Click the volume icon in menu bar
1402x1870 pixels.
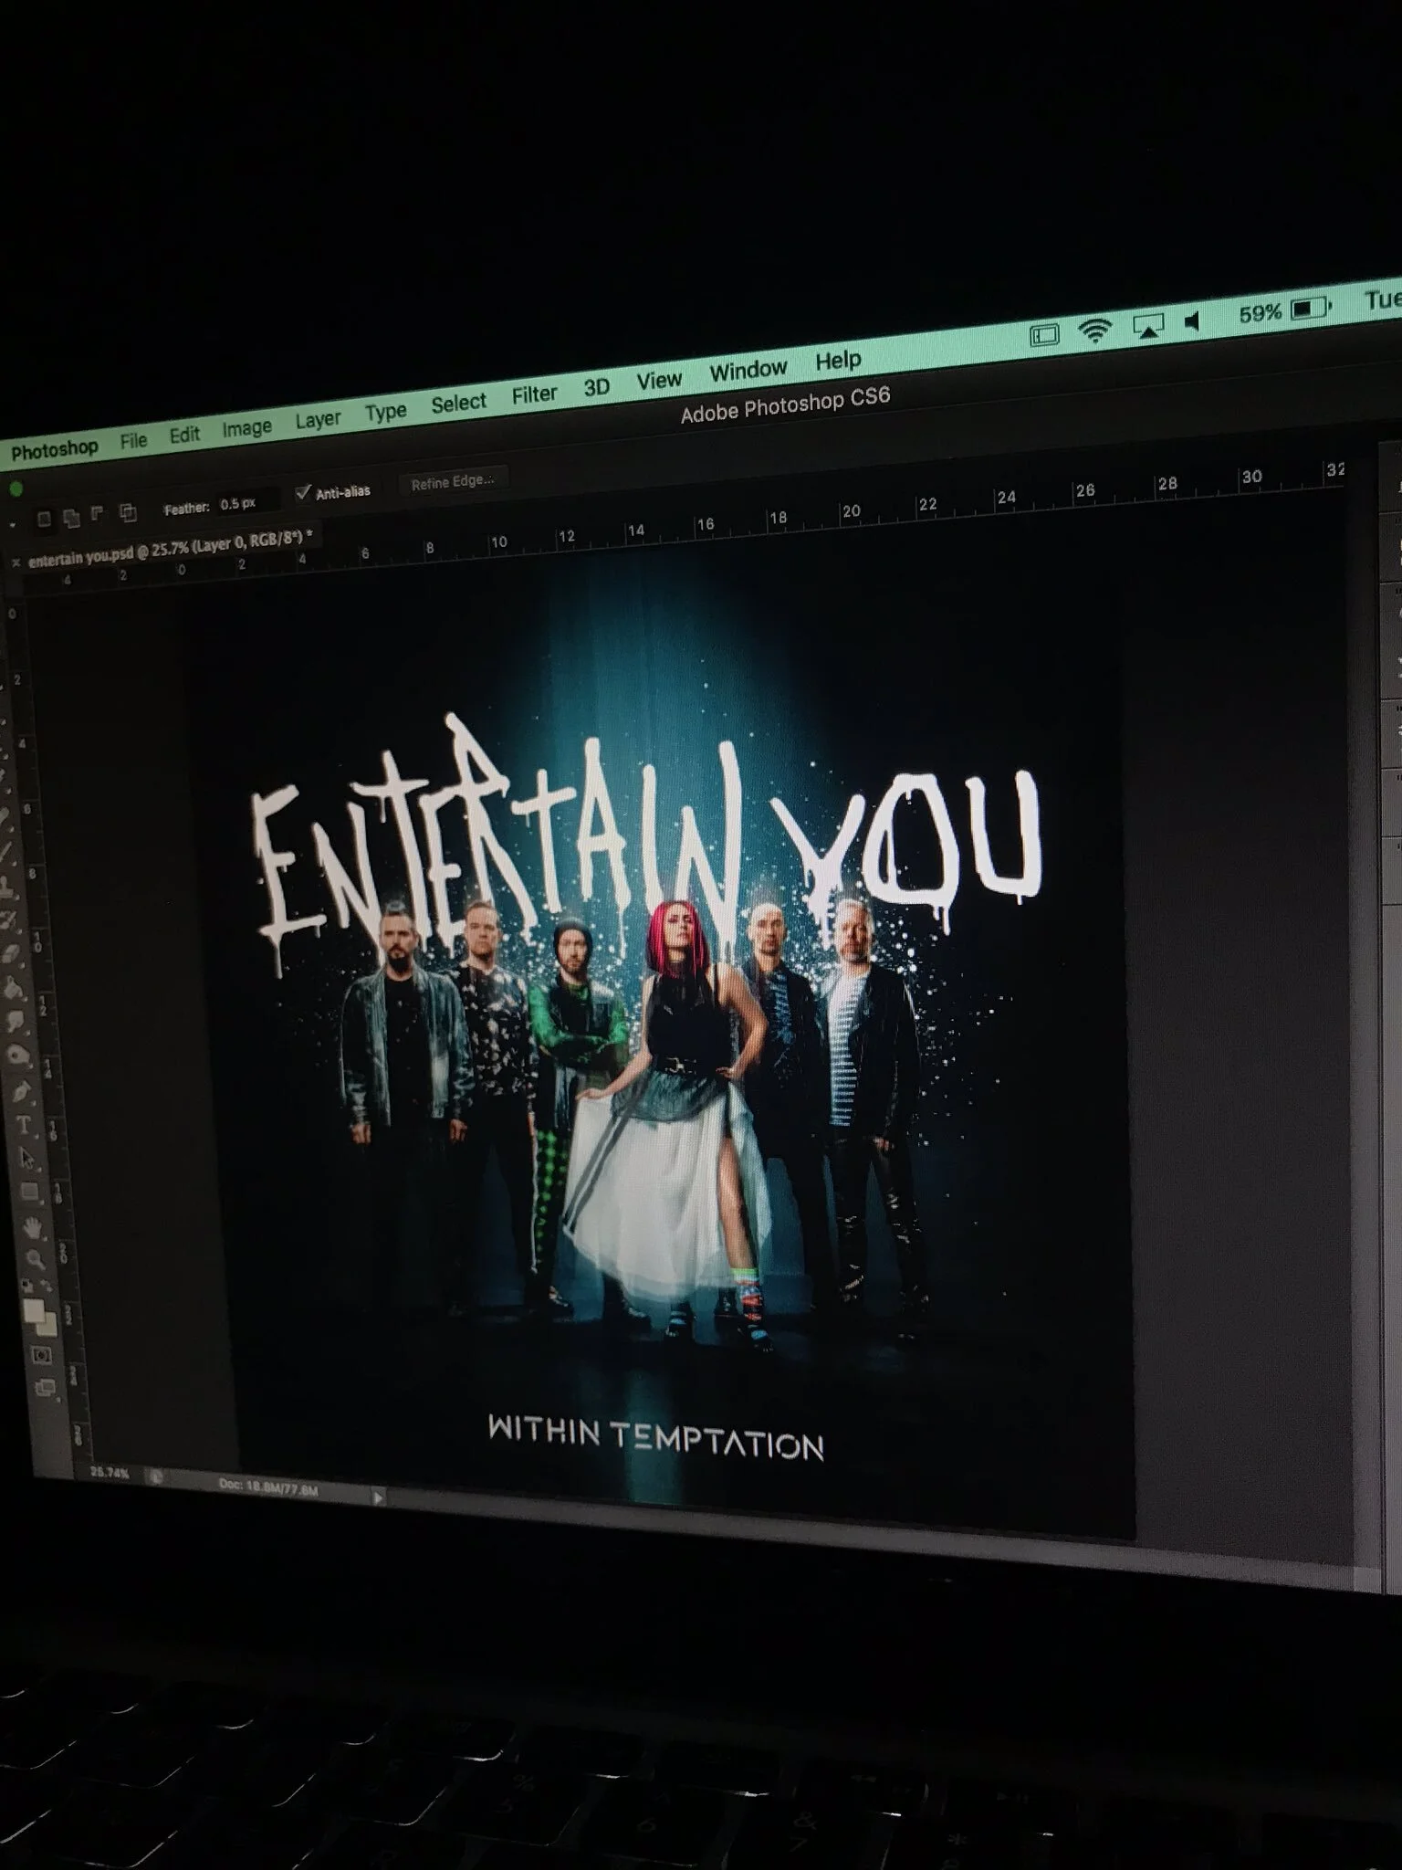point(1192,322)
